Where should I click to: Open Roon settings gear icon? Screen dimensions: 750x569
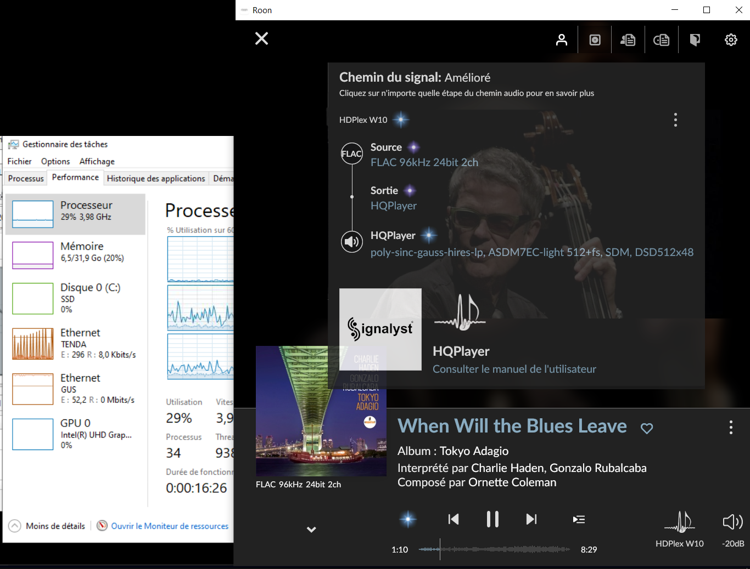point(731,39)
